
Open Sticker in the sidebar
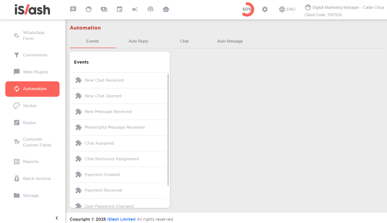pos(32,106)
